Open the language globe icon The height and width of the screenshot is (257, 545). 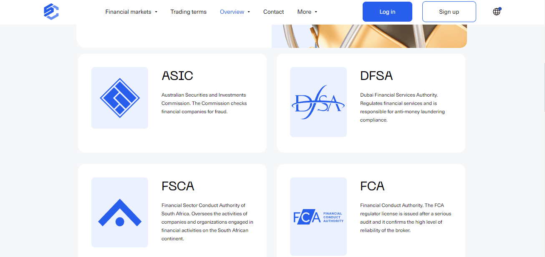[x=497, y=12]
